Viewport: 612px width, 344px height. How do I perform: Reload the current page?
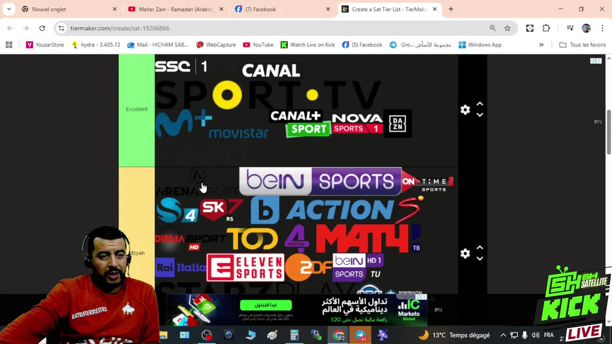click(42, 28)
